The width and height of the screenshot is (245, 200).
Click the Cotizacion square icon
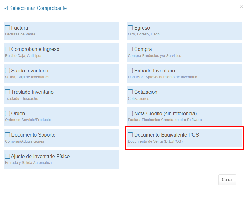point(131,92)
